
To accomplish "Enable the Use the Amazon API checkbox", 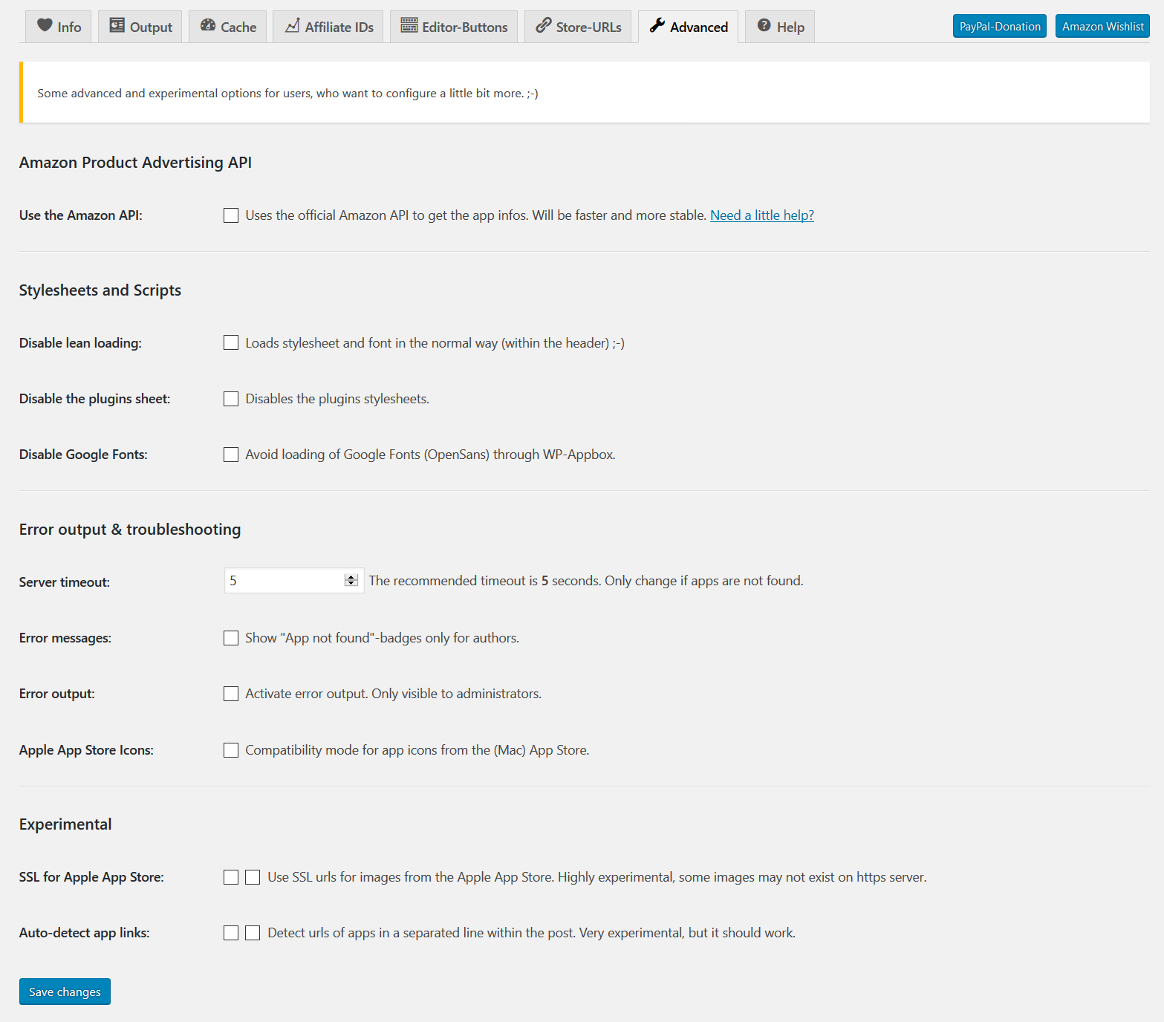I will pos(231,215).
